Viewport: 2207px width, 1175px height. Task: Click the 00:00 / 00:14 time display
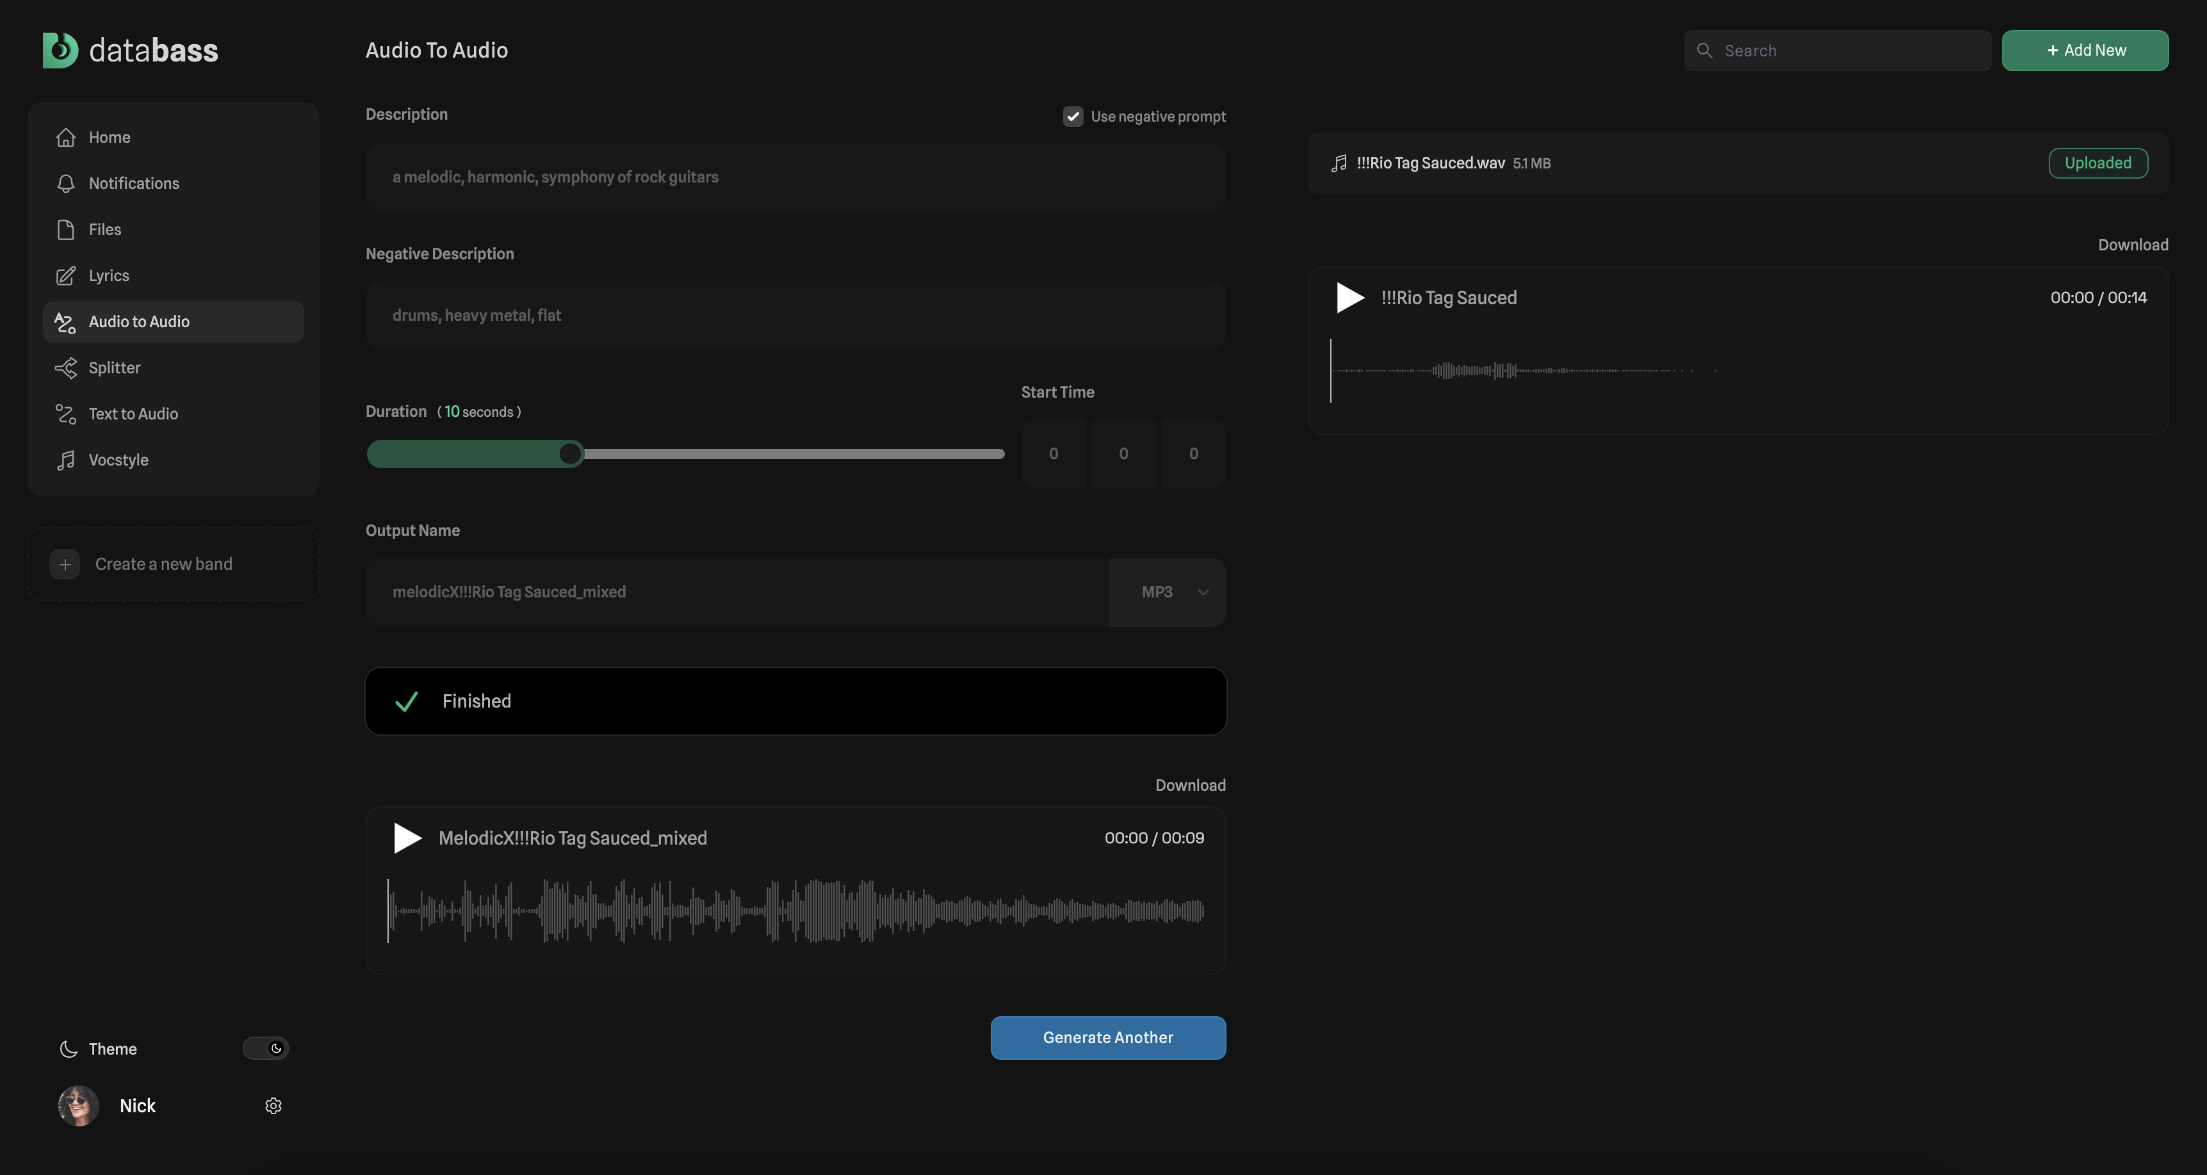[2098, 298]
